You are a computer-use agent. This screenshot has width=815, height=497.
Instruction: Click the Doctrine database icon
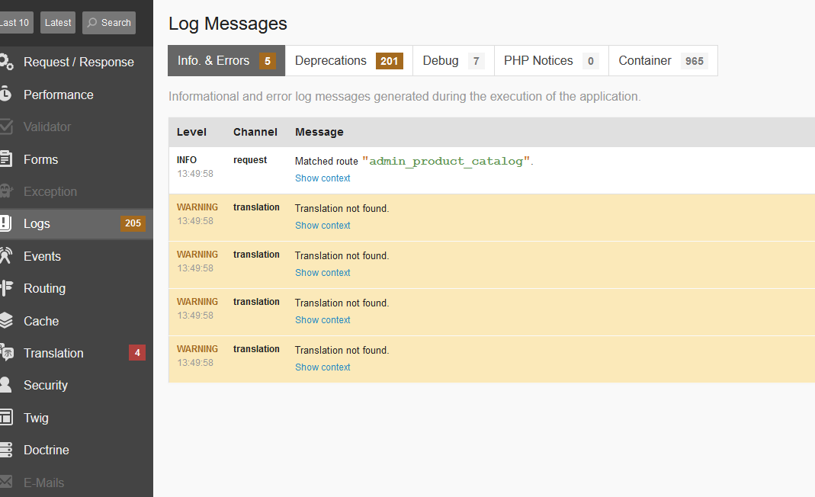click(x=5, y=450)
